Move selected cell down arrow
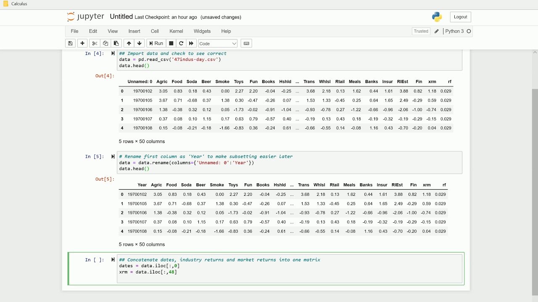 (x=140, y=43)
